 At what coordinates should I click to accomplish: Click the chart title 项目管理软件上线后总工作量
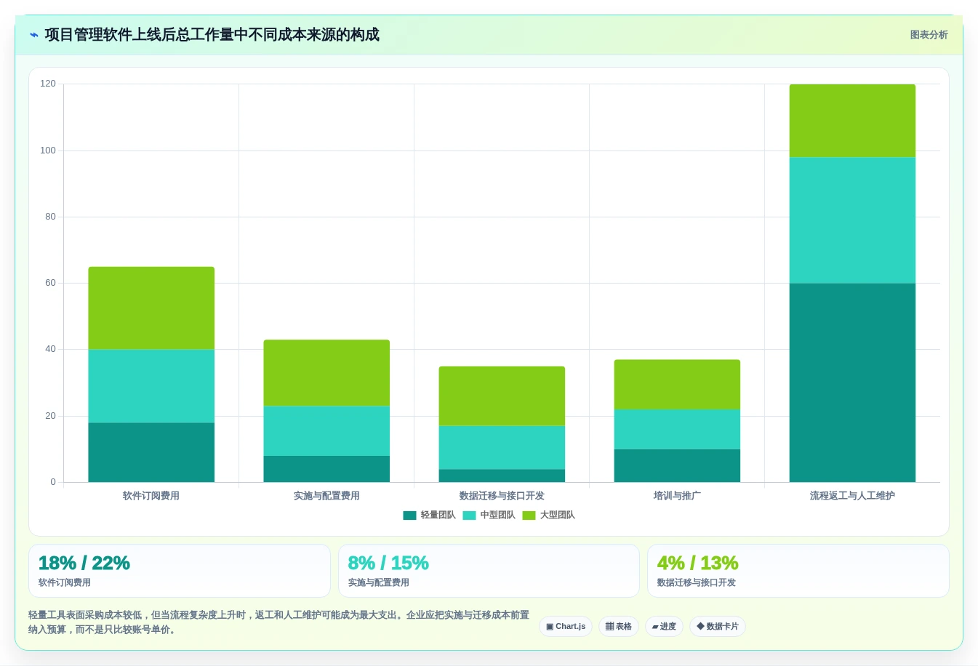(x=212, y=35)
